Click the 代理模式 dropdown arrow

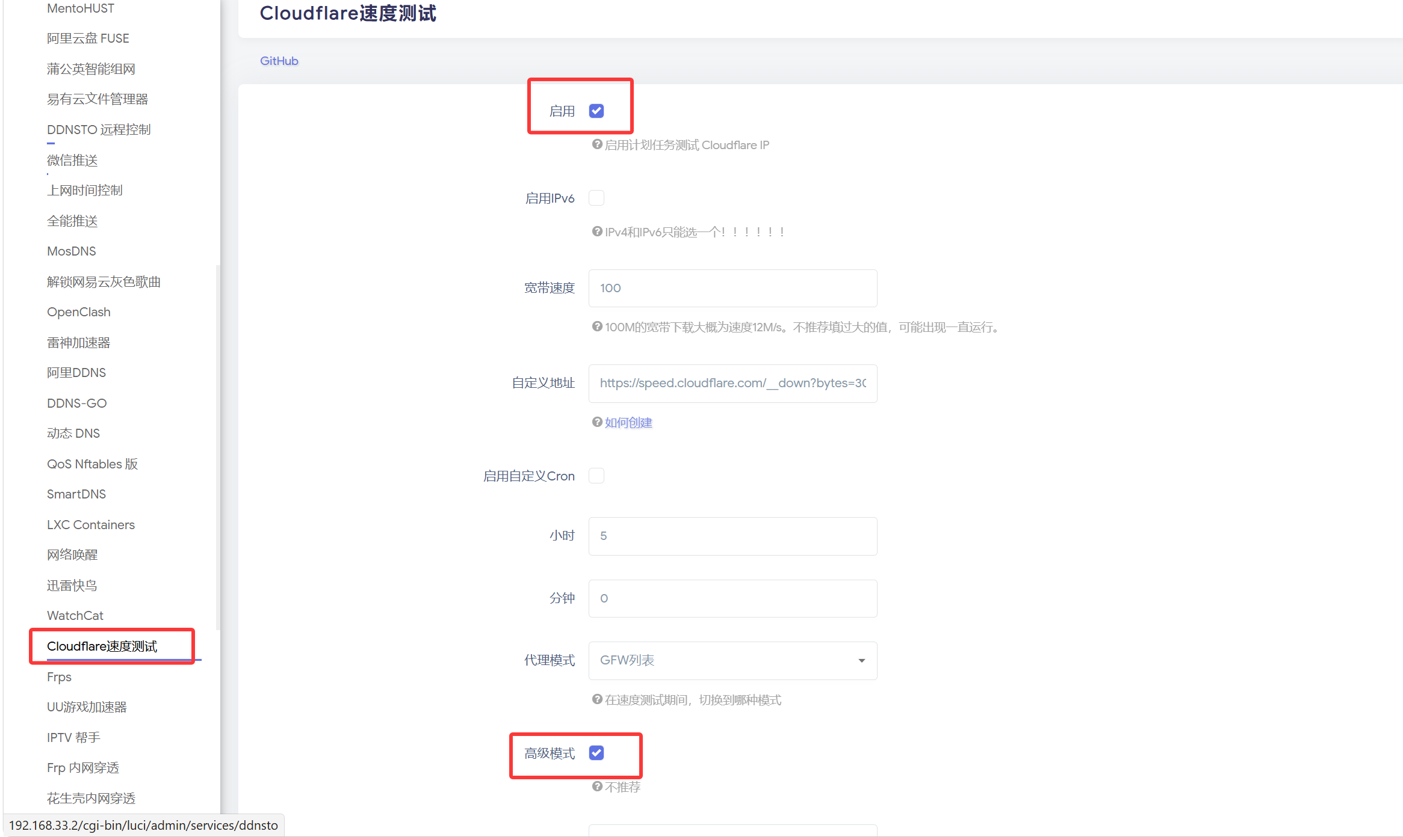click(x=861, y=661)
